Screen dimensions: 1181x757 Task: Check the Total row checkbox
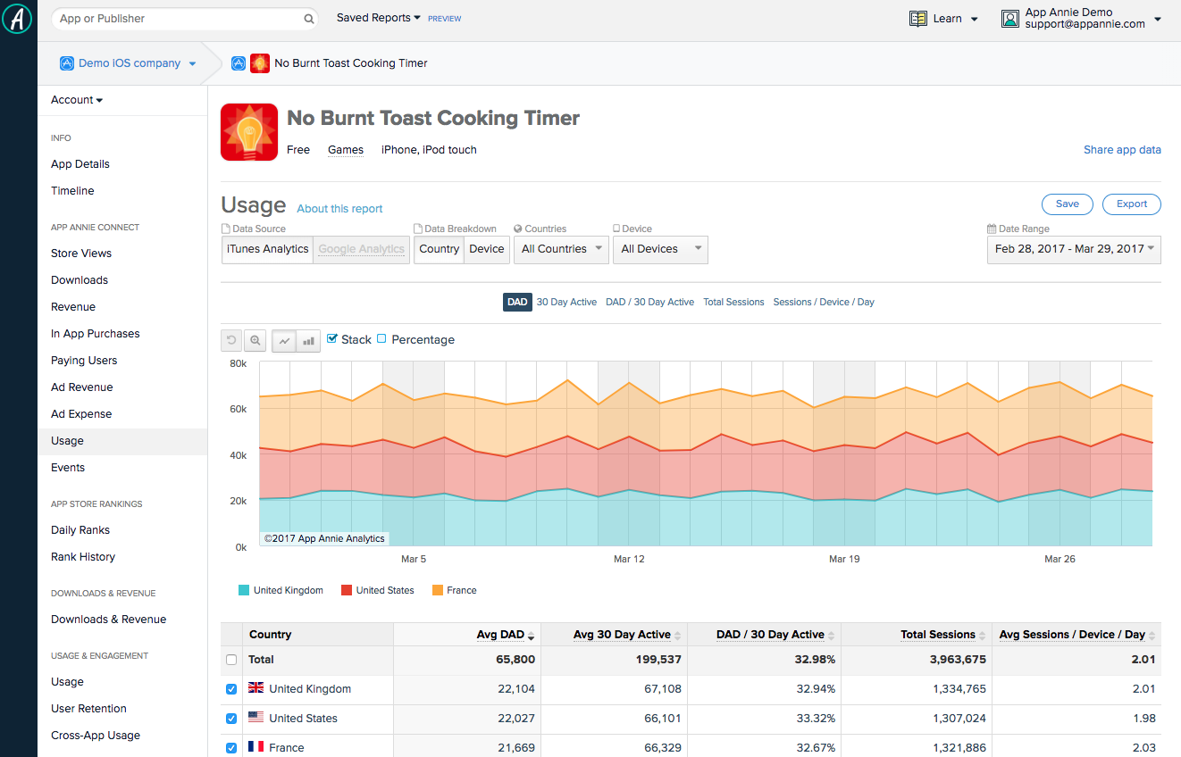231,660
